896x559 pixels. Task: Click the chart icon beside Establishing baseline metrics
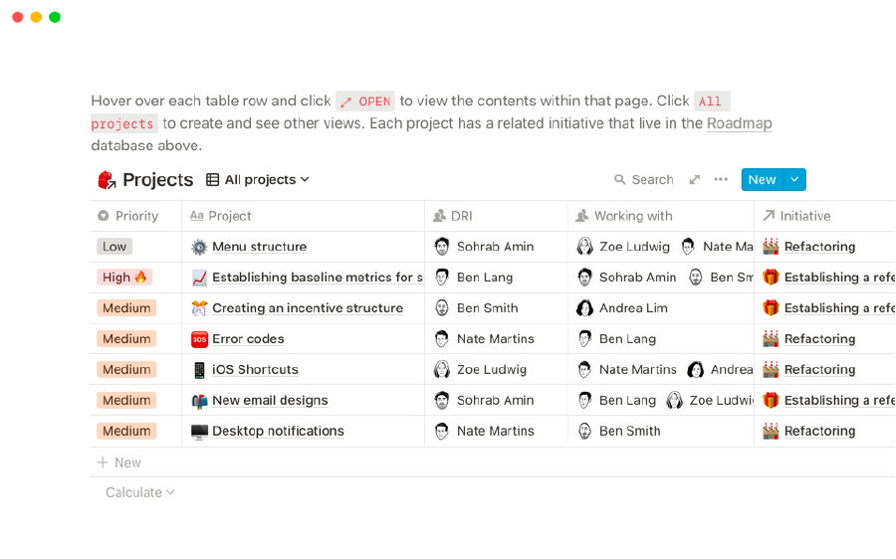click(199, 278)
